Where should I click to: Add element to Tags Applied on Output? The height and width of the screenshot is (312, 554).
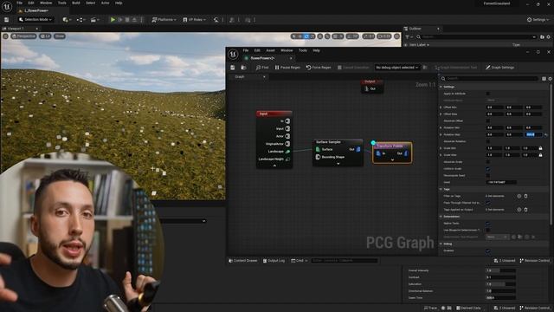(519, 210)
